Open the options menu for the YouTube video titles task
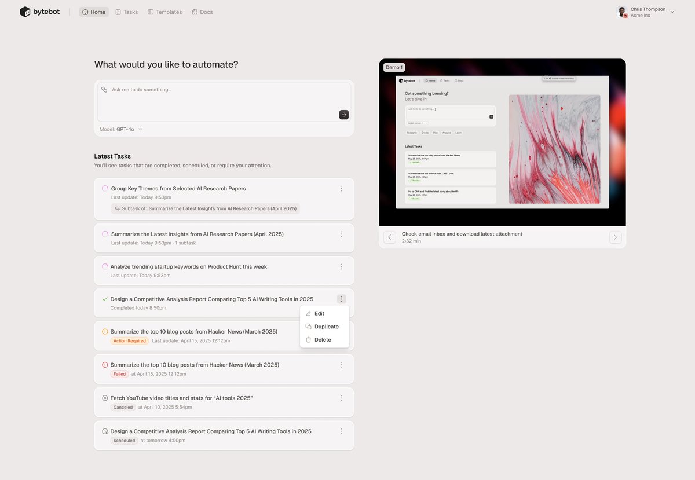Image resolution: width=695 pixels, height=480 pixels. pyautogui.click(x=342, y=398)
